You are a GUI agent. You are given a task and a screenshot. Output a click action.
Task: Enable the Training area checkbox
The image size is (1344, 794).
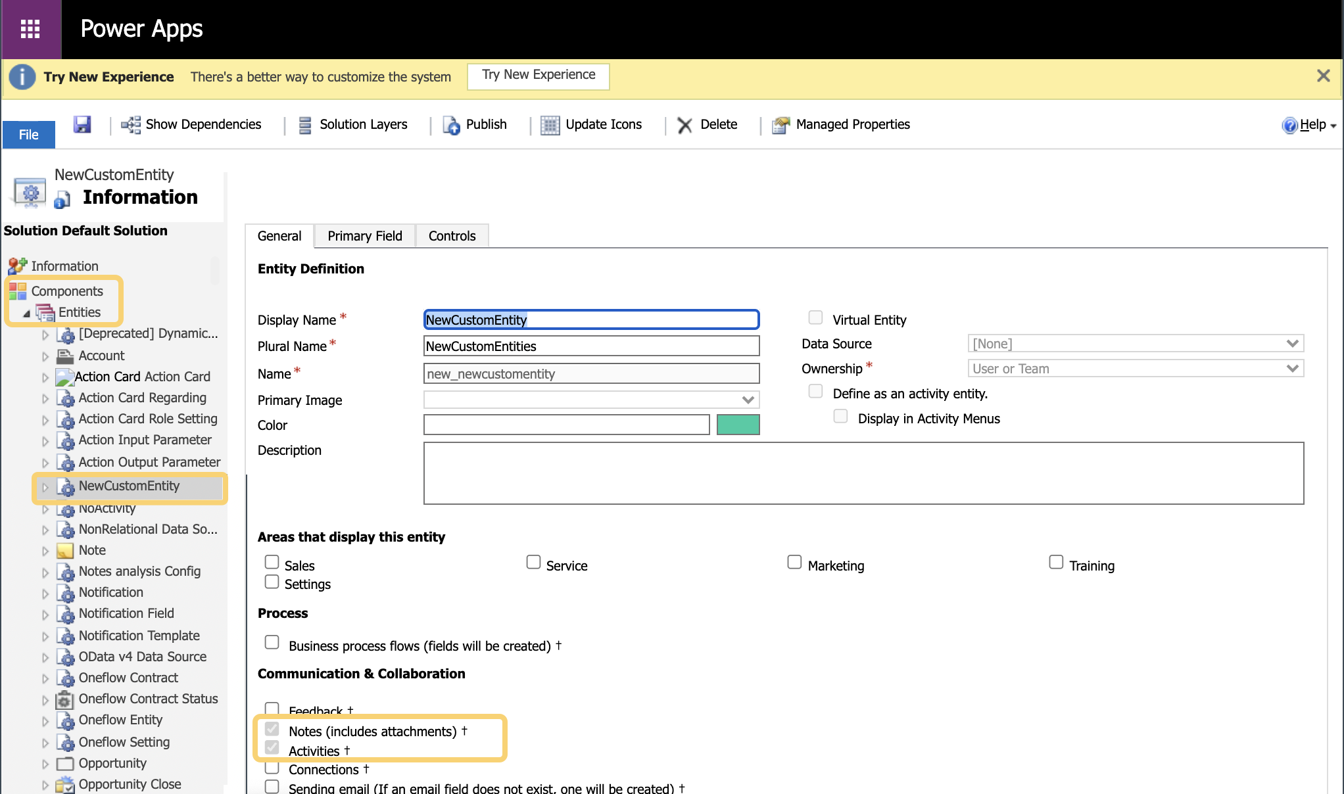pyautogui.click(x=1056, y=562)
